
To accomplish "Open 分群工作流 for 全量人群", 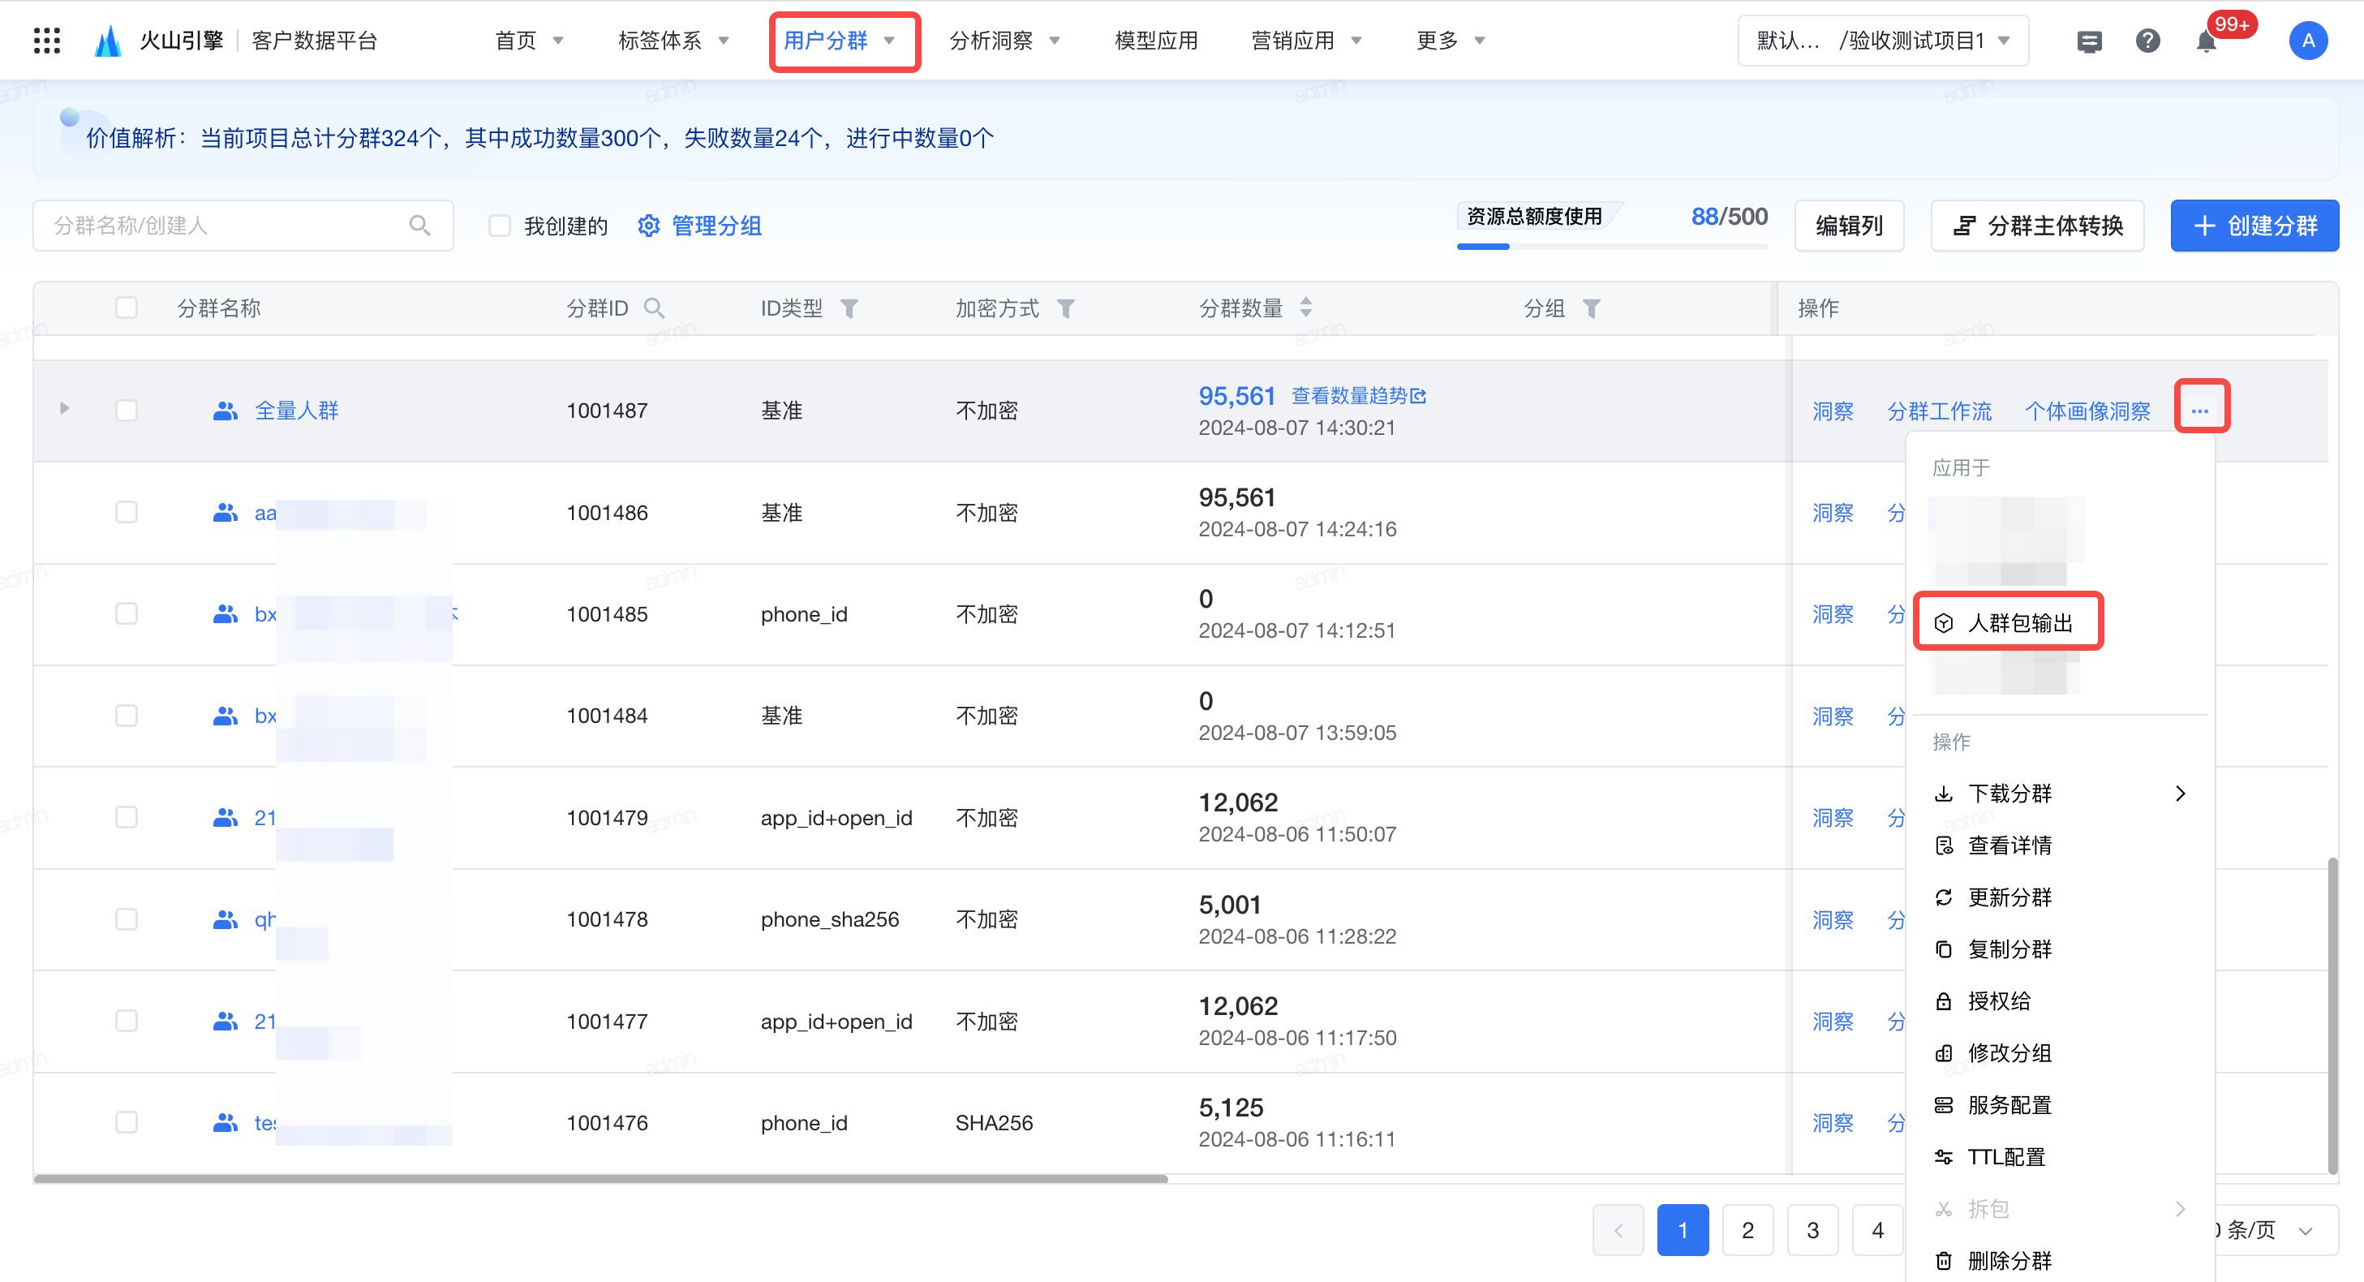I will [1939, 411].
